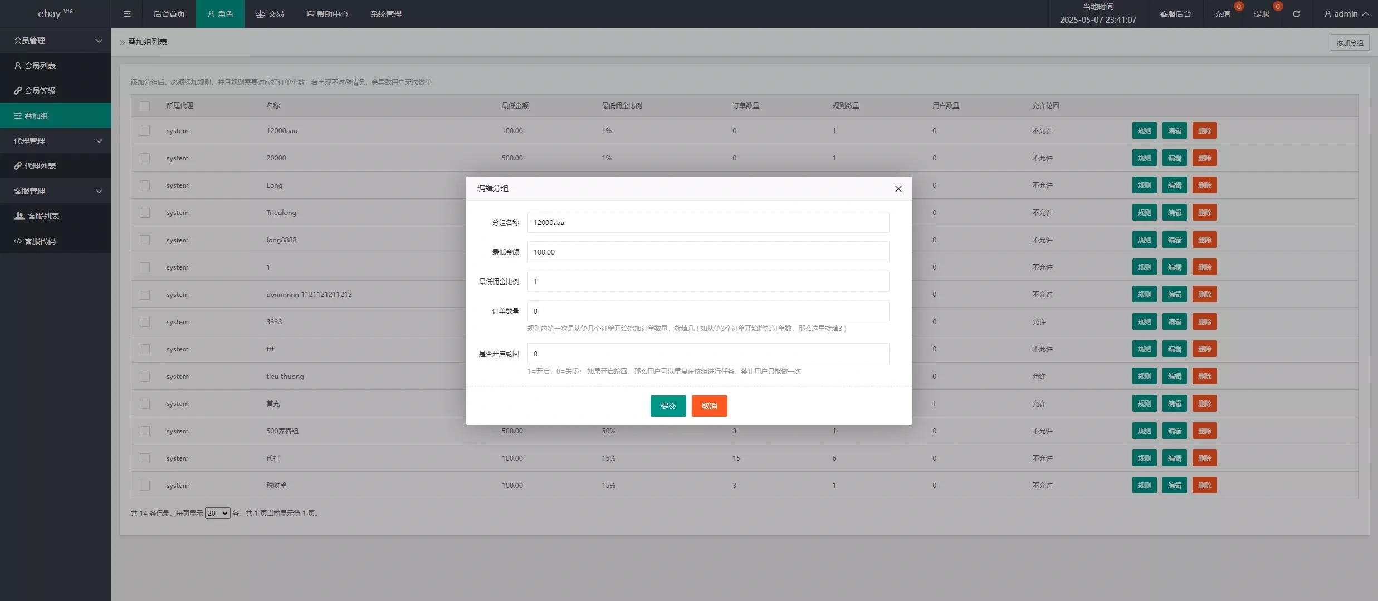
Task: Toggle the select-all checkbox in table header
Action: [145, 106]
